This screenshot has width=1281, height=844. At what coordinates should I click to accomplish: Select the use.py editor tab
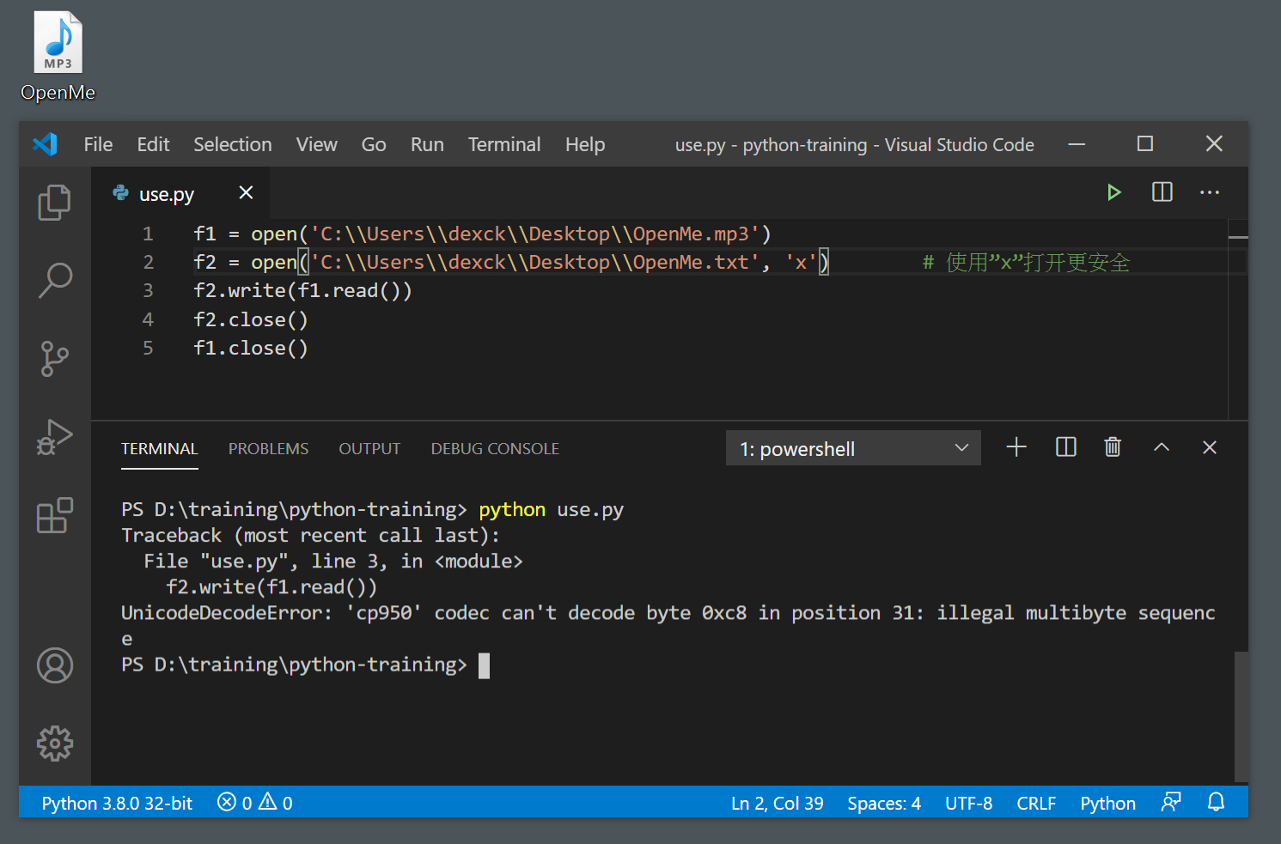point(181,193)
